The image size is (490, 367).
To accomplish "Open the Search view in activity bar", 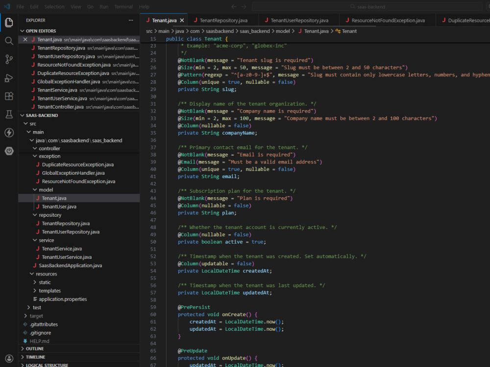I will coord(9,41).
